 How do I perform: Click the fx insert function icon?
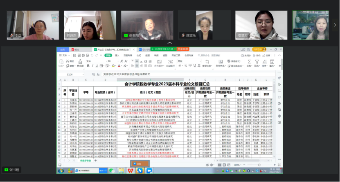coord(98,74)
